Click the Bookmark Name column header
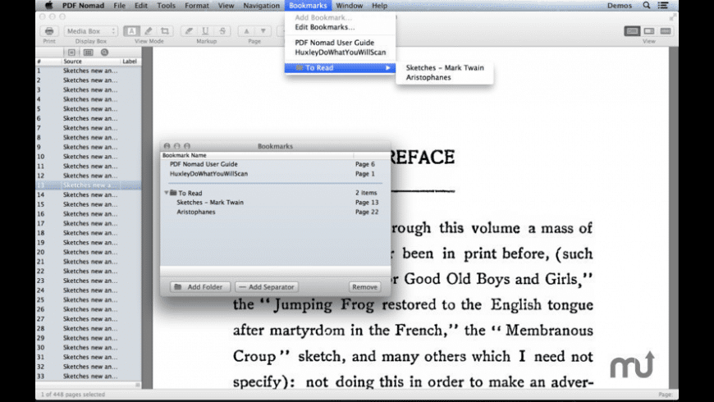The width and height of the screenshot is (714, 402). click(x=257, y=155)
